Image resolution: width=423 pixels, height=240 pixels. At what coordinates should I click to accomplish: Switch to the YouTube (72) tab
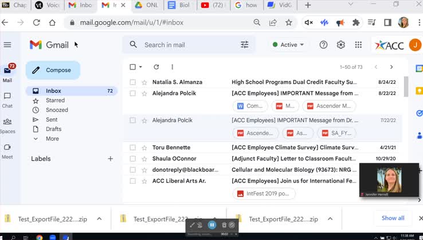click(x=213, y=5)
